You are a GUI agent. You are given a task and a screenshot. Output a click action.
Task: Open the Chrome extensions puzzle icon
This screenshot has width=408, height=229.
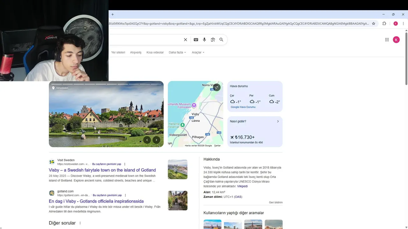(x=384, y=24)
